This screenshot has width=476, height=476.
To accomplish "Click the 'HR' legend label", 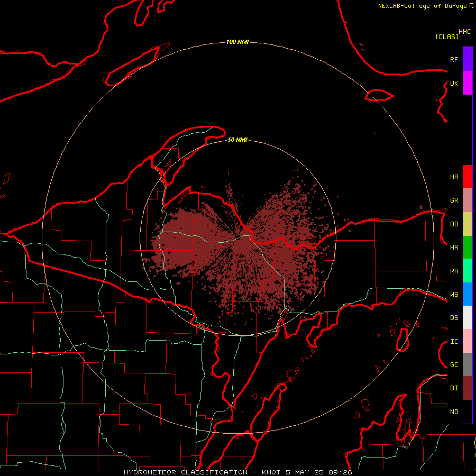I will [x=454, y=248].
